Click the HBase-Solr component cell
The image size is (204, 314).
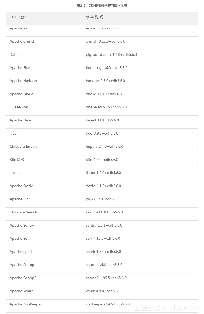click(x=19, y=107)
